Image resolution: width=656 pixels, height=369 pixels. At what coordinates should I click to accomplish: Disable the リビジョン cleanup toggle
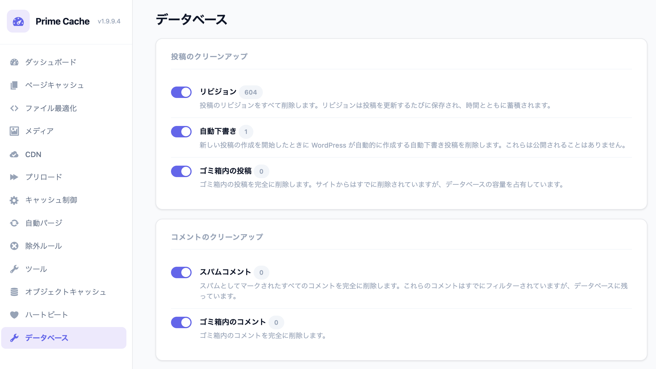point(181,92)
